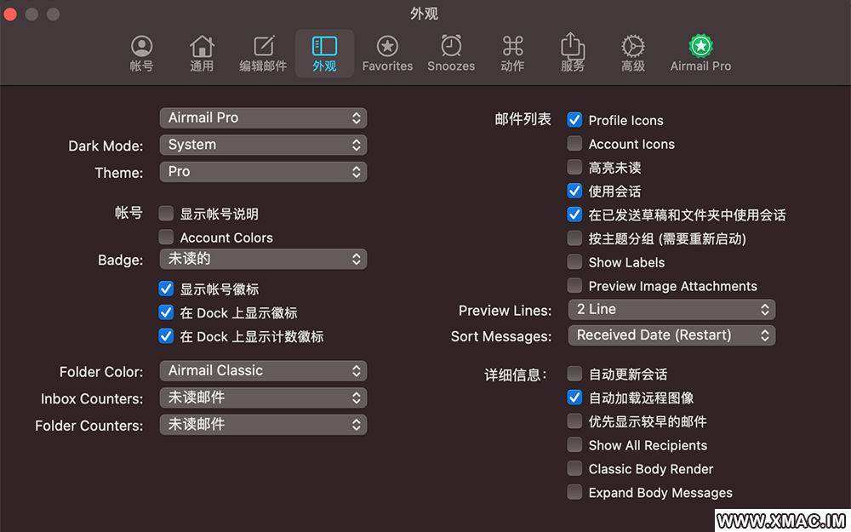Open the Theme Pro dropdown
This screenshot has height=532, width=851.
click(x=263, y=172)
